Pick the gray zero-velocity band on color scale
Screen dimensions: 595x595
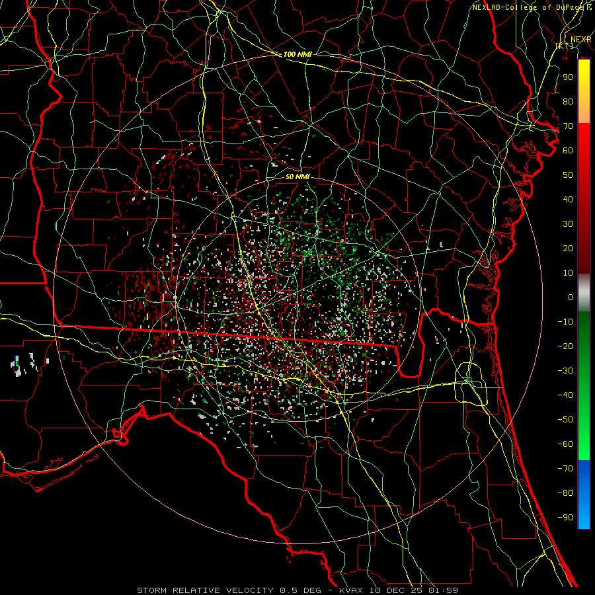pos(584,293)
